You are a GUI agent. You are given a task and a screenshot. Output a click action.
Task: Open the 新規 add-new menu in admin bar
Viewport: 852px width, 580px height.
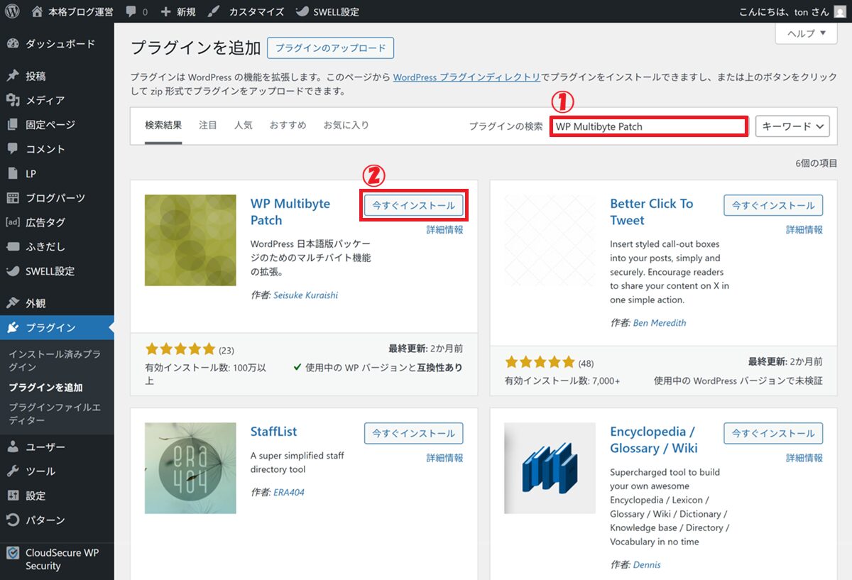pos(180,12)
